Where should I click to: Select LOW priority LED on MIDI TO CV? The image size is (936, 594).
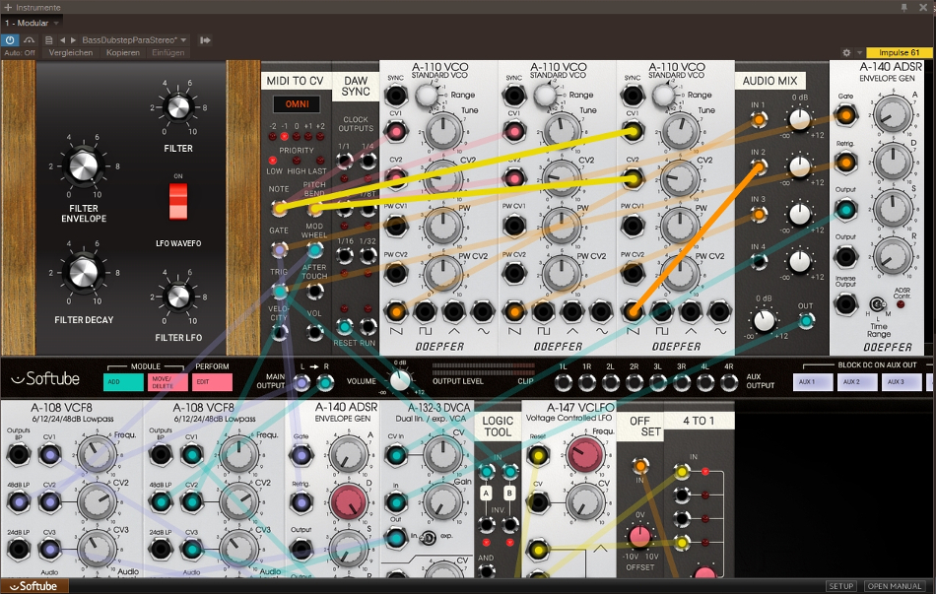click(273, 161)
